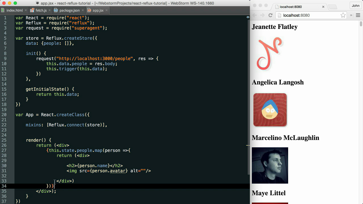The image size is (363, 204).
Task: Click line number 34 in the gutter
Action: point(4,186)
